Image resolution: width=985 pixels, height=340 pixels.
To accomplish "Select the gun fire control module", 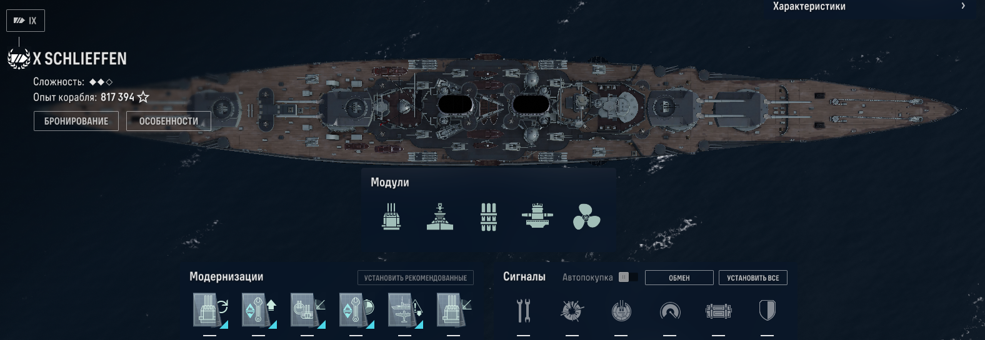I will [x=537, y=216].
